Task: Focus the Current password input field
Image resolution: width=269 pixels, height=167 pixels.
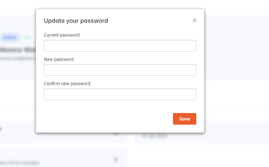Action: coord(120,46)
